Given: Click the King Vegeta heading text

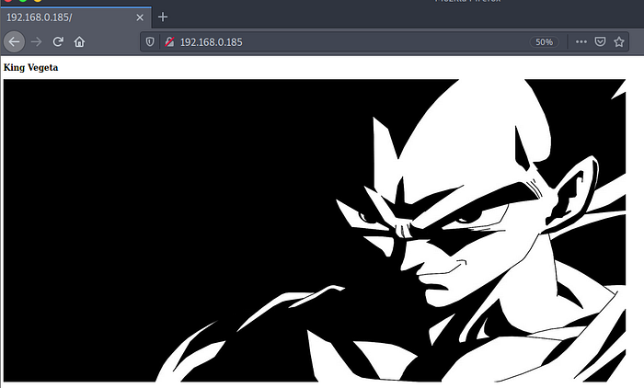Looking at the screenshot, I should [31, 67].
